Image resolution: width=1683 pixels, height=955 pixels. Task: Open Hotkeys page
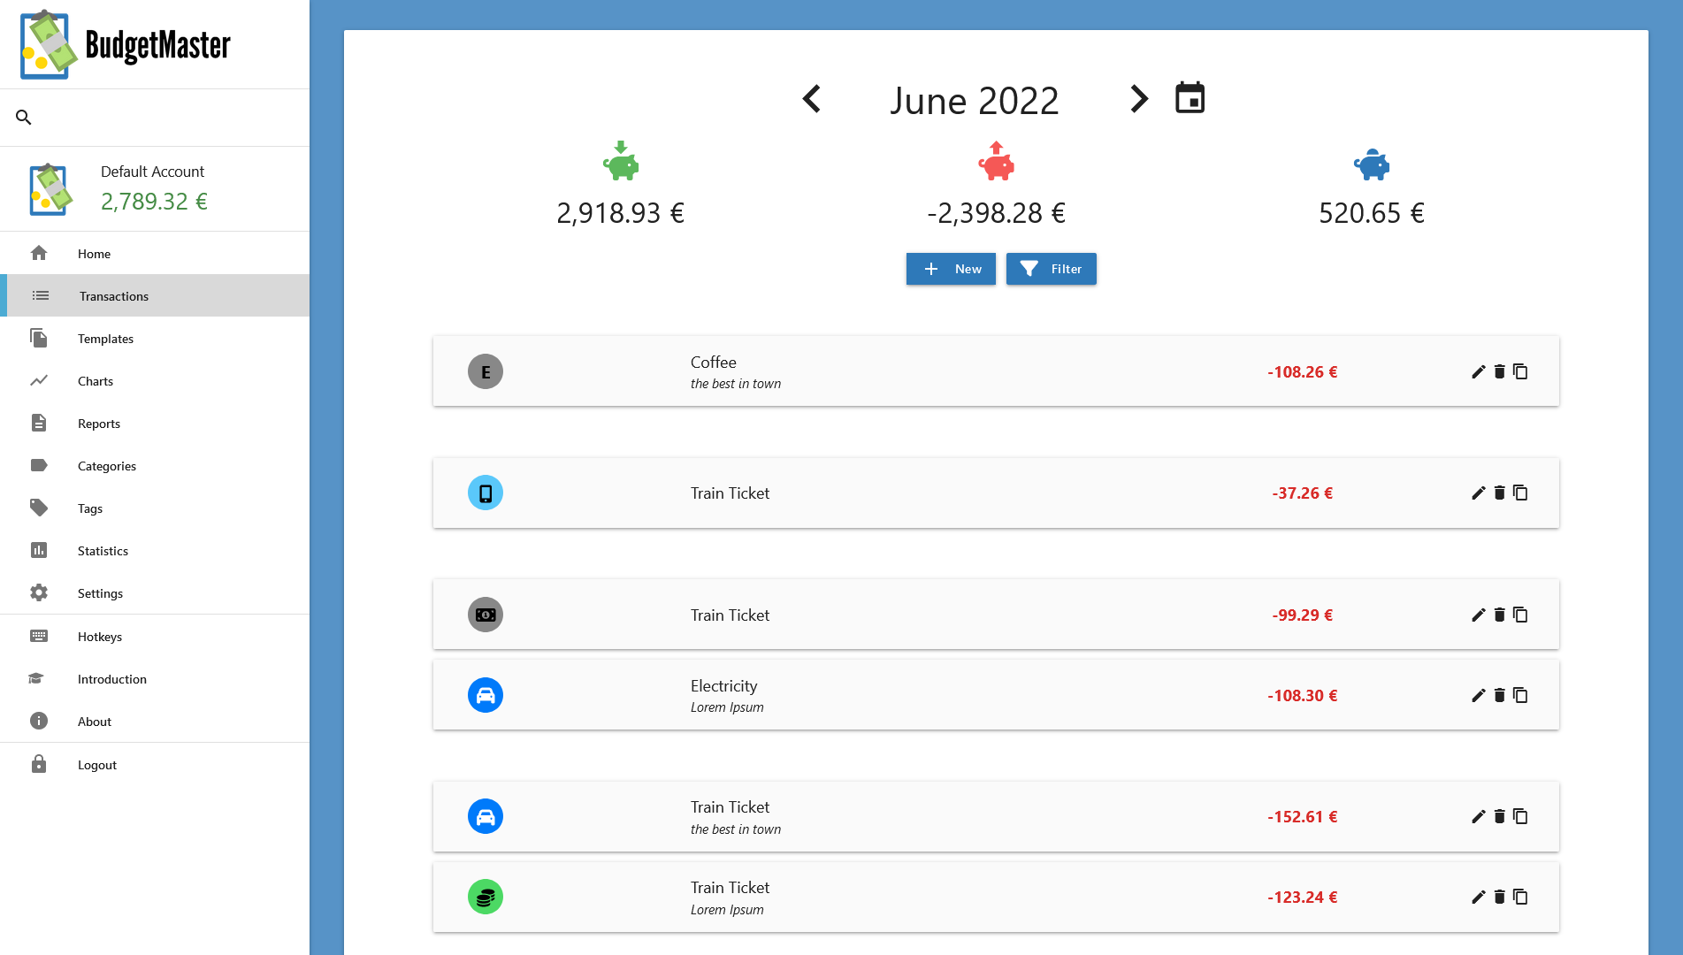coord(155,637)
